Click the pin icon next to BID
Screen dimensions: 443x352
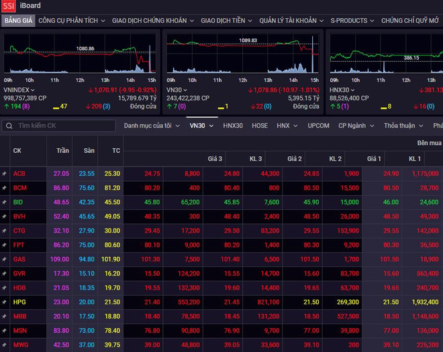5,202
